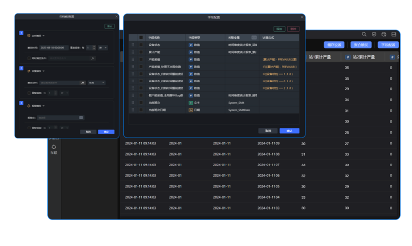Click formula icon beside the trigger action field

(x=83, y=83)
